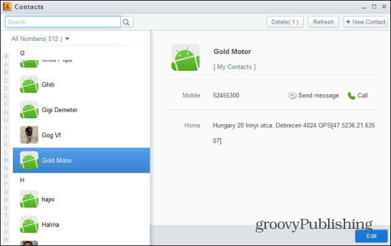Jump to letter A in index

(6, 65)
